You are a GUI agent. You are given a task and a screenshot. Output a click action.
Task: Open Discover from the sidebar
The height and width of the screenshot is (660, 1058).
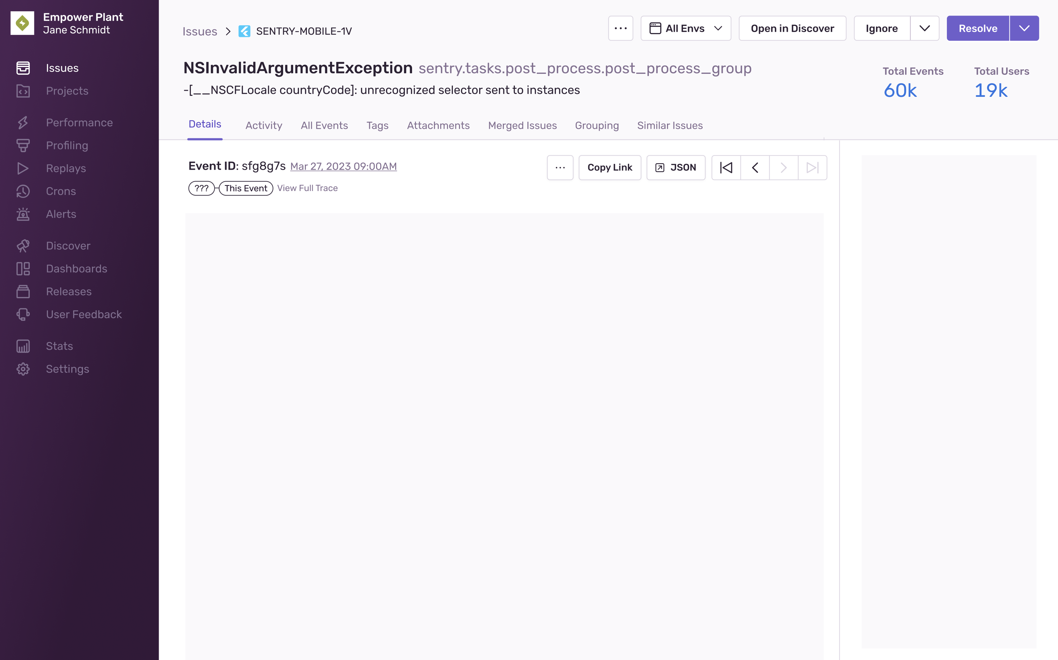tap(68, 246)
